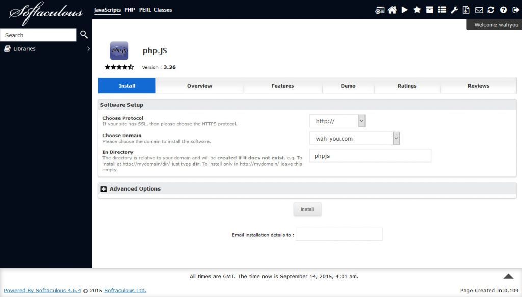Click the sync refresh icon
The height and width of the screenshot is (297, 522).
[490, 10]
